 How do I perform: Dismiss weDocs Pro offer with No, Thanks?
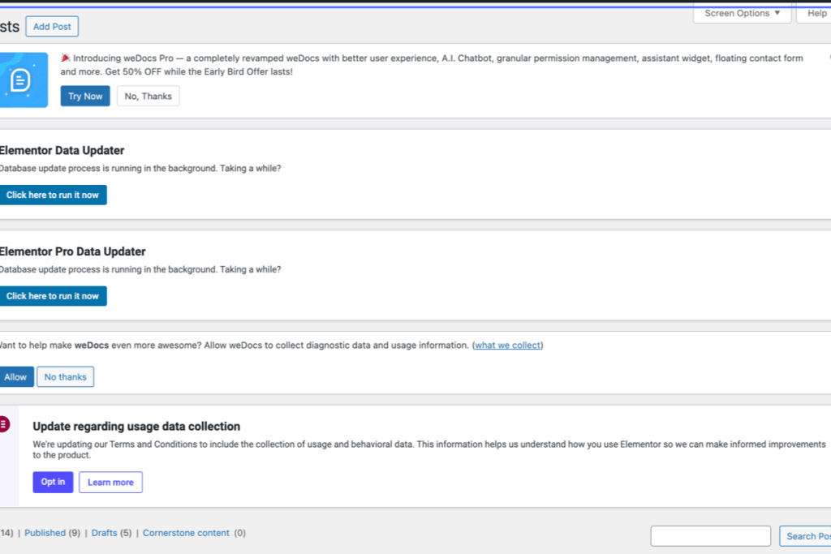[x=148, y=96]
